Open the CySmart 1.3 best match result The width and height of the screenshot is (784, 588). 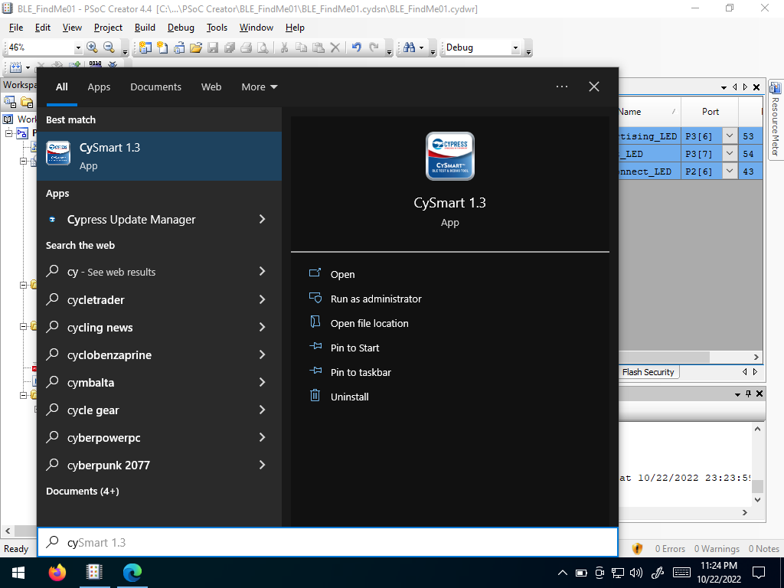coord(159,156)
